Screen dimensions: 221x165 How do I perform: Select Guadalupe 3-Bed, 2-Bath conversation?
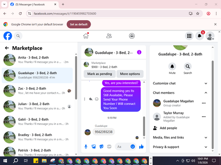[x=37, y=75]
